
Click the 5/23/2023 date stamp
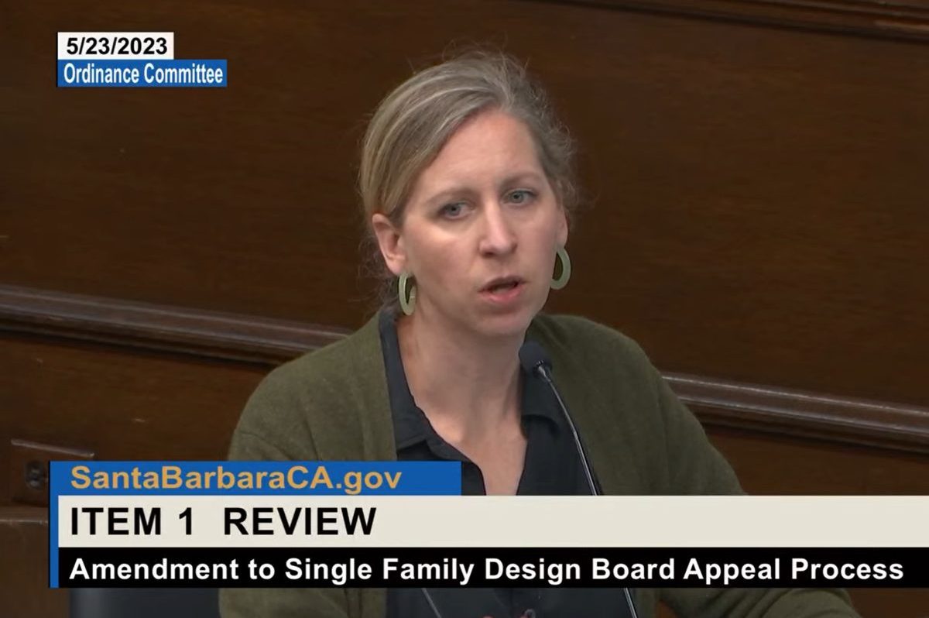coord(115,46)
